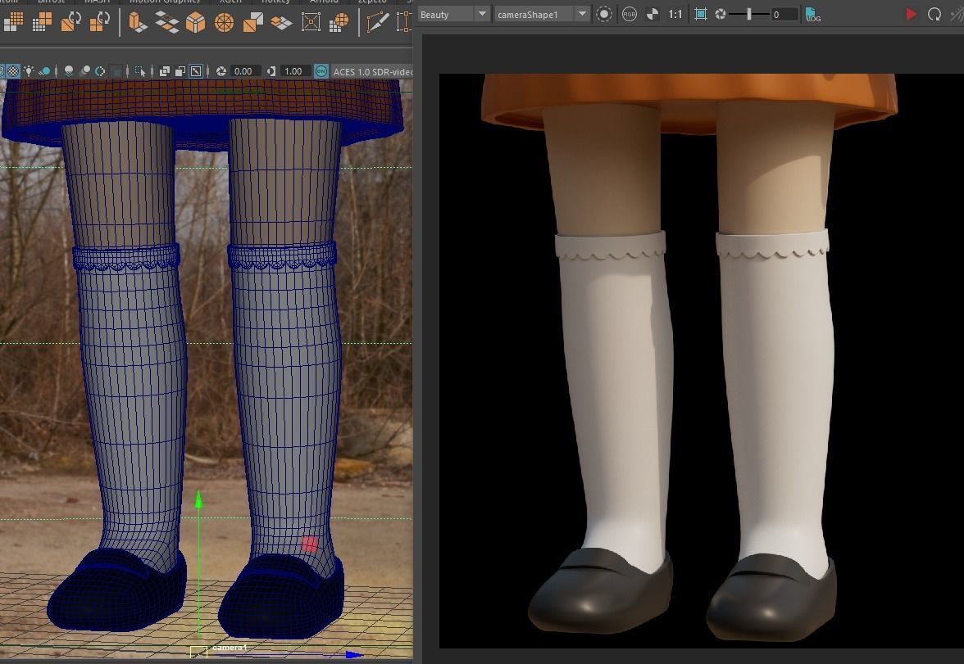Click the shelf icon with rotate arrows over four squares
The image size is (964, 664).
click(x=100, y=21)
